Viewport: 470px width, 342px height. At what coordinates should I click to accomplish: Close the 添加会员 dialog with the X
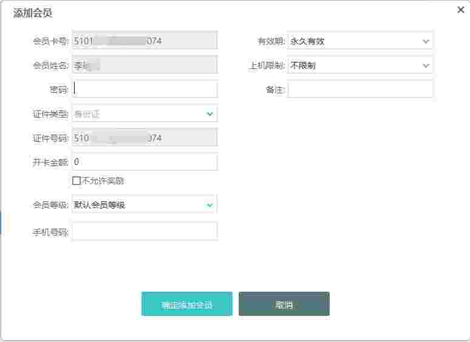coord(461,10)
